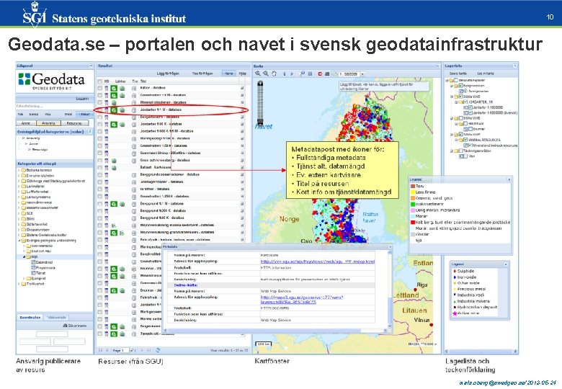The image size is (562, 389).
Task: Click Hjälp in the results toolbar
Action: 243,73
